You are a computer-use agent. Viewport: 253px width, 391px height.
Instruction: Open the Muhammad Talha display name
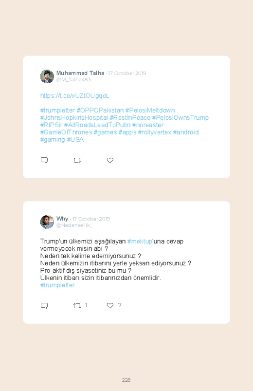pos(80,73)
